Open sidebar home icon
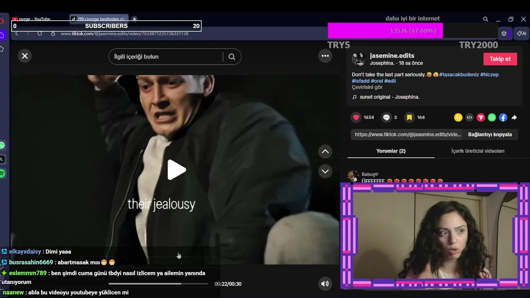 point(2,35)
